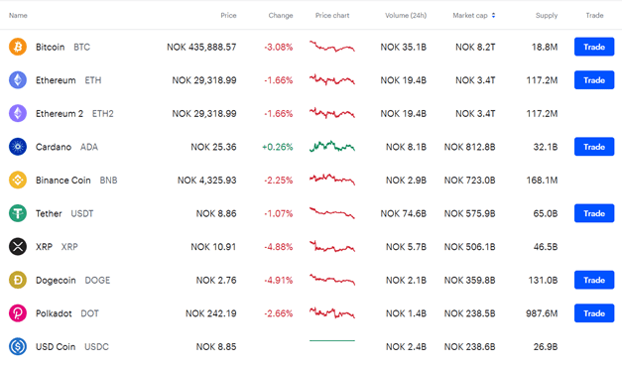Select the Trade button for Dogecoin
Viewport: 622px width, 366px height.
click(594, 280)
